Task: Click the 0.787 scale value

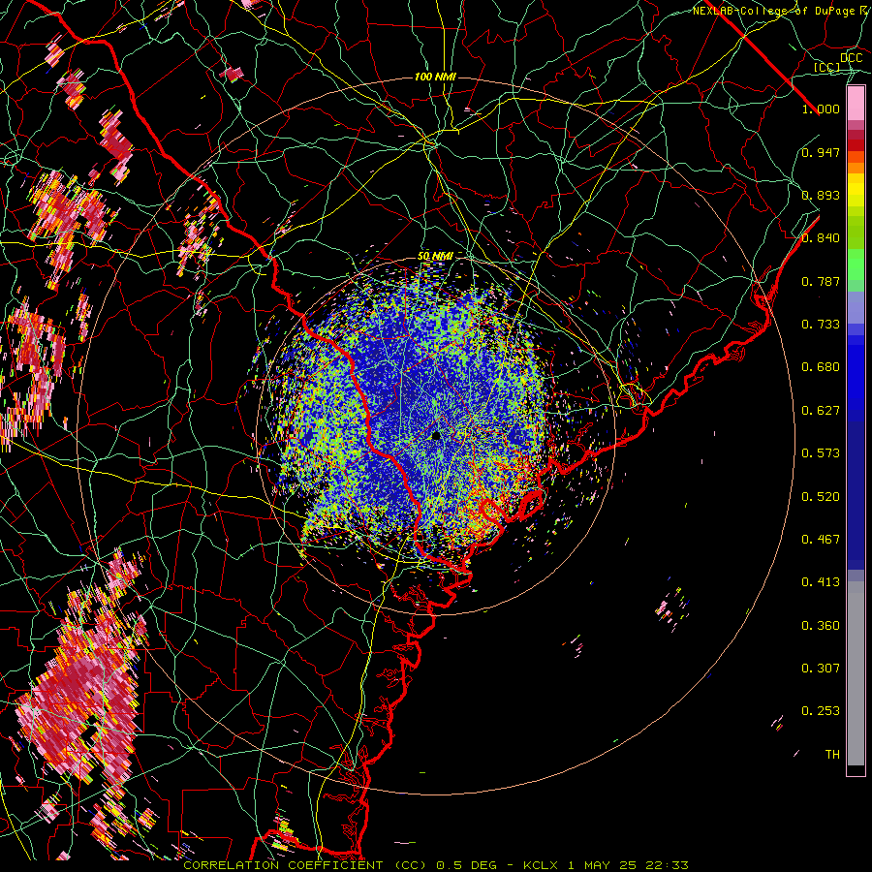Action: (821, 281)
